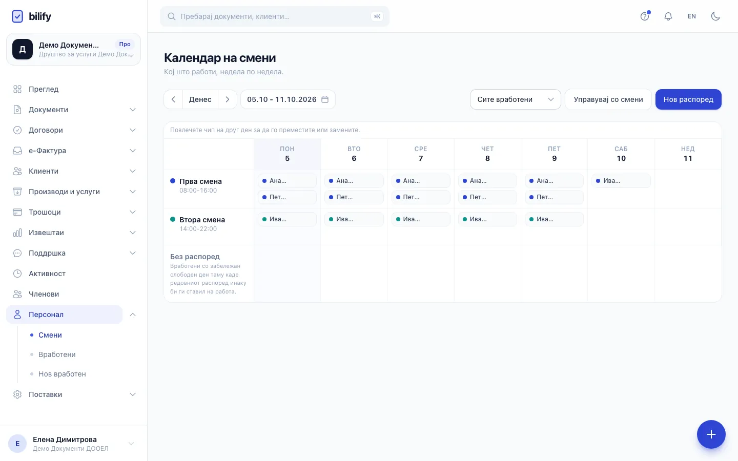
Task: Select Пет chip on Thursday first shift
Action: tap(487, 197)
